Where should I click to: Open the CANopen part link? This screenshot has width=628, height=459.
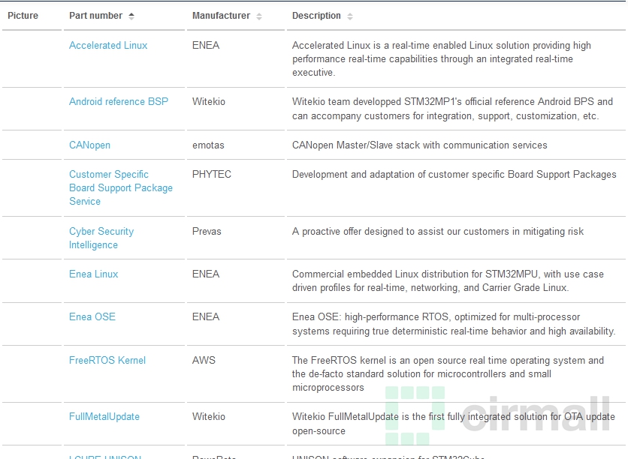point(89,145)
